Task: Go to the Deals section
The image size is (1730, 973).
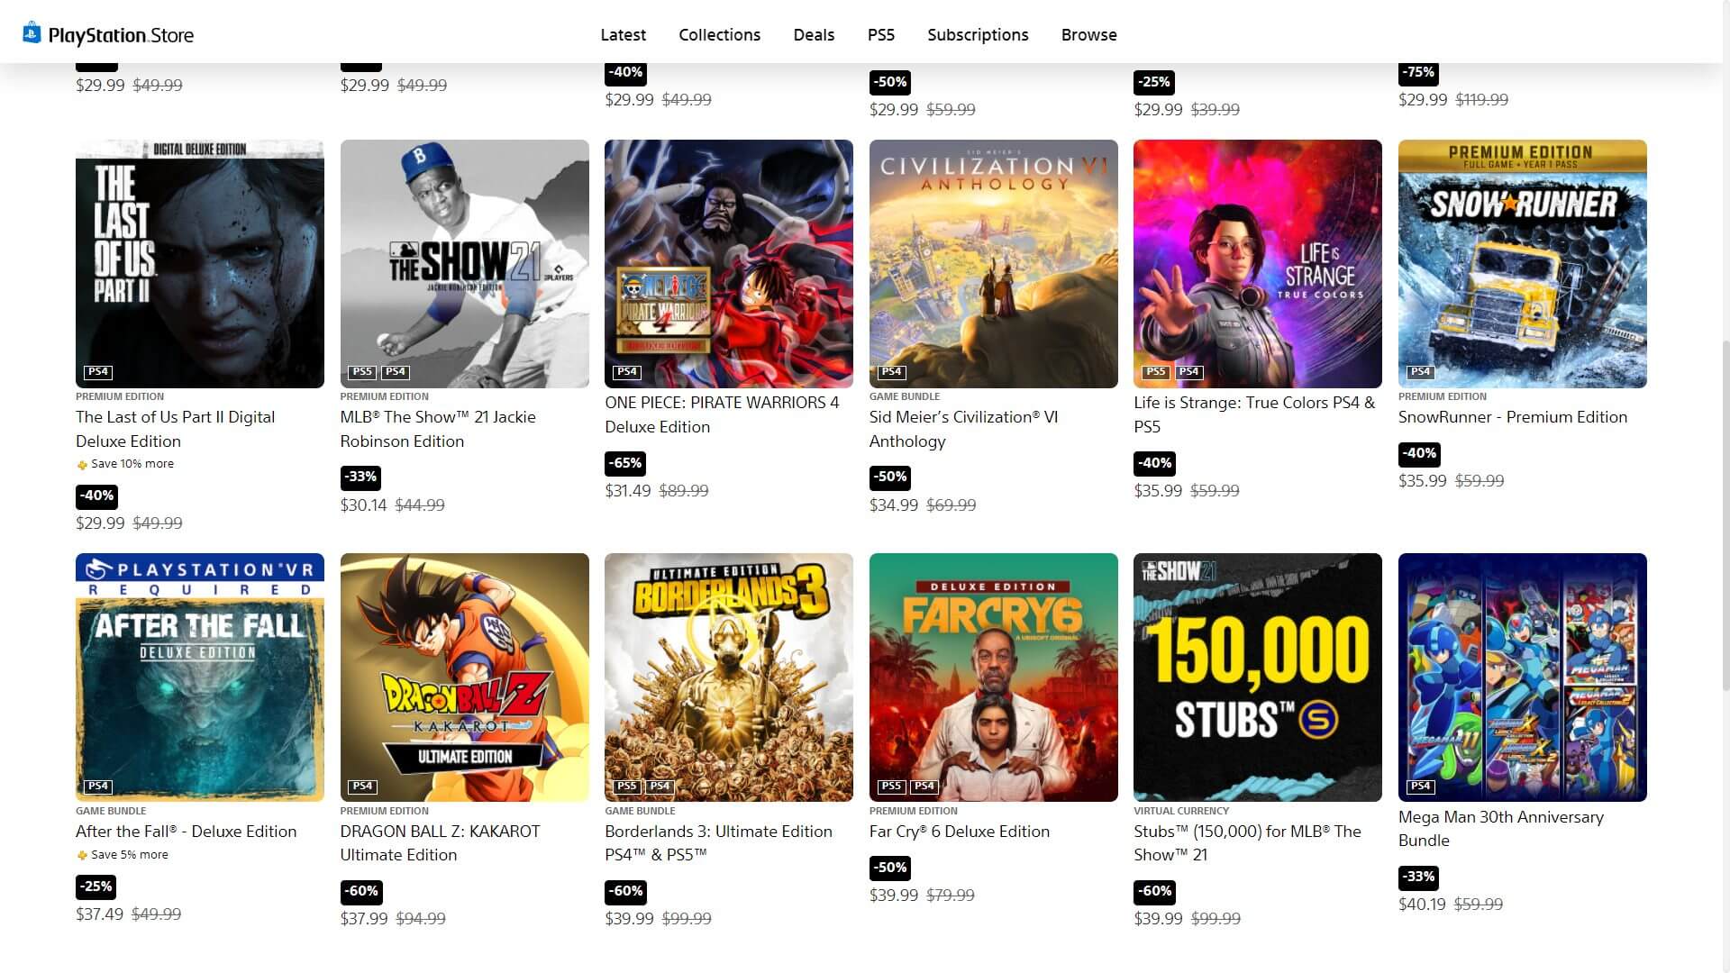Action: pos(814,34)
